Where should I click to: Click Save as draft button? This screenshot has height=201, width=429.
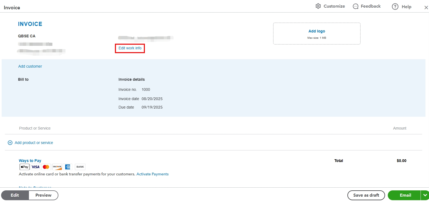tap(366, 195)
